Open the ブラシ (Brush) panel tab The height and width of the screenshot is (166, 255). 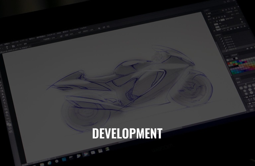(x=238, y=79)
